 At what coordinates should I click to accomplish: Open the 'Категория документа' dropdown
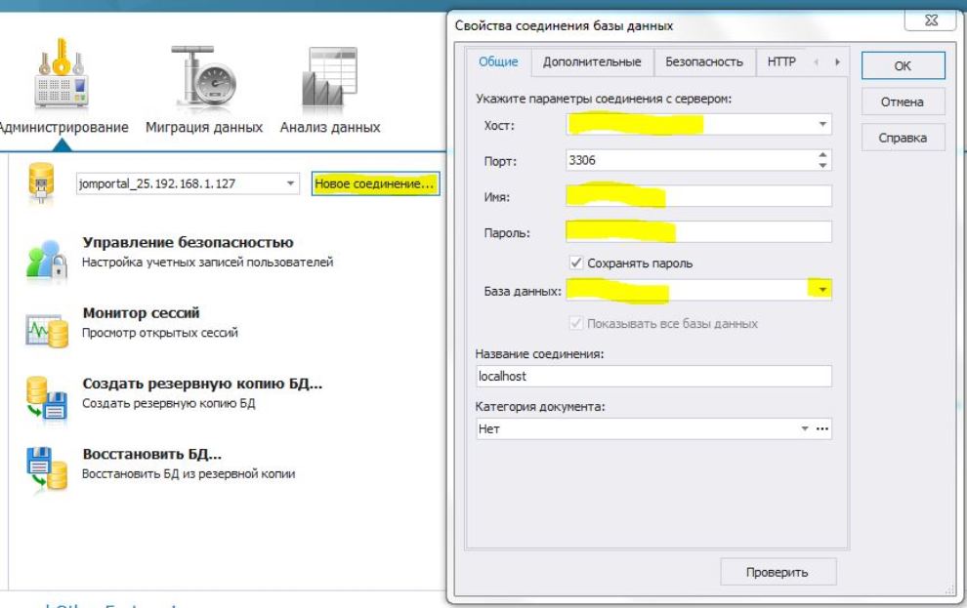tap(805, 429)
